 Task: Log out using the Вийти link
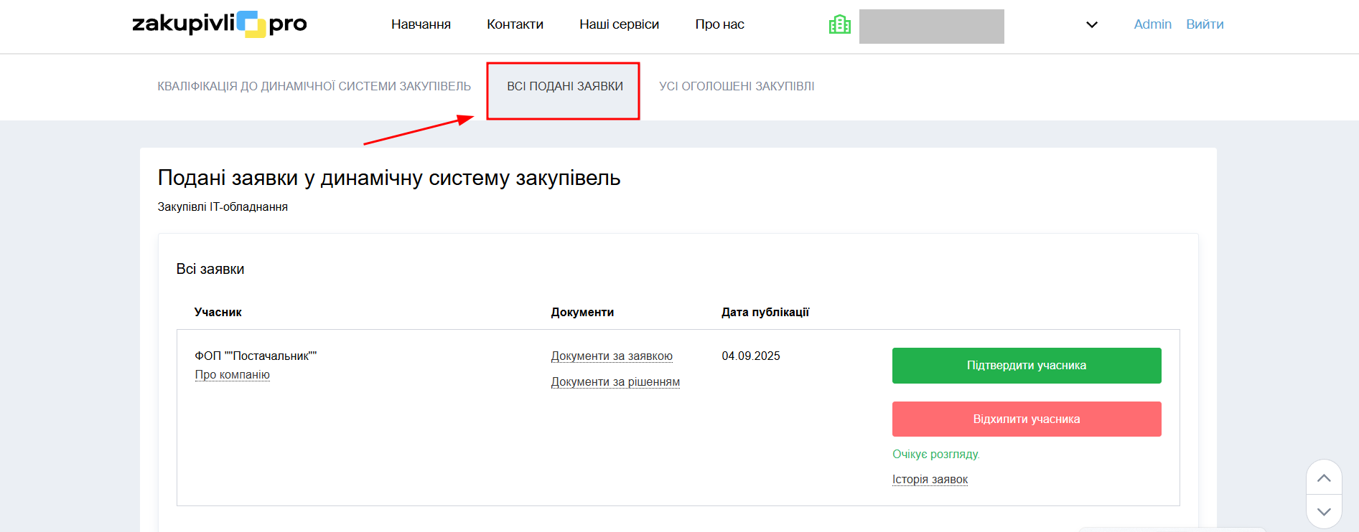point(1205,24)
